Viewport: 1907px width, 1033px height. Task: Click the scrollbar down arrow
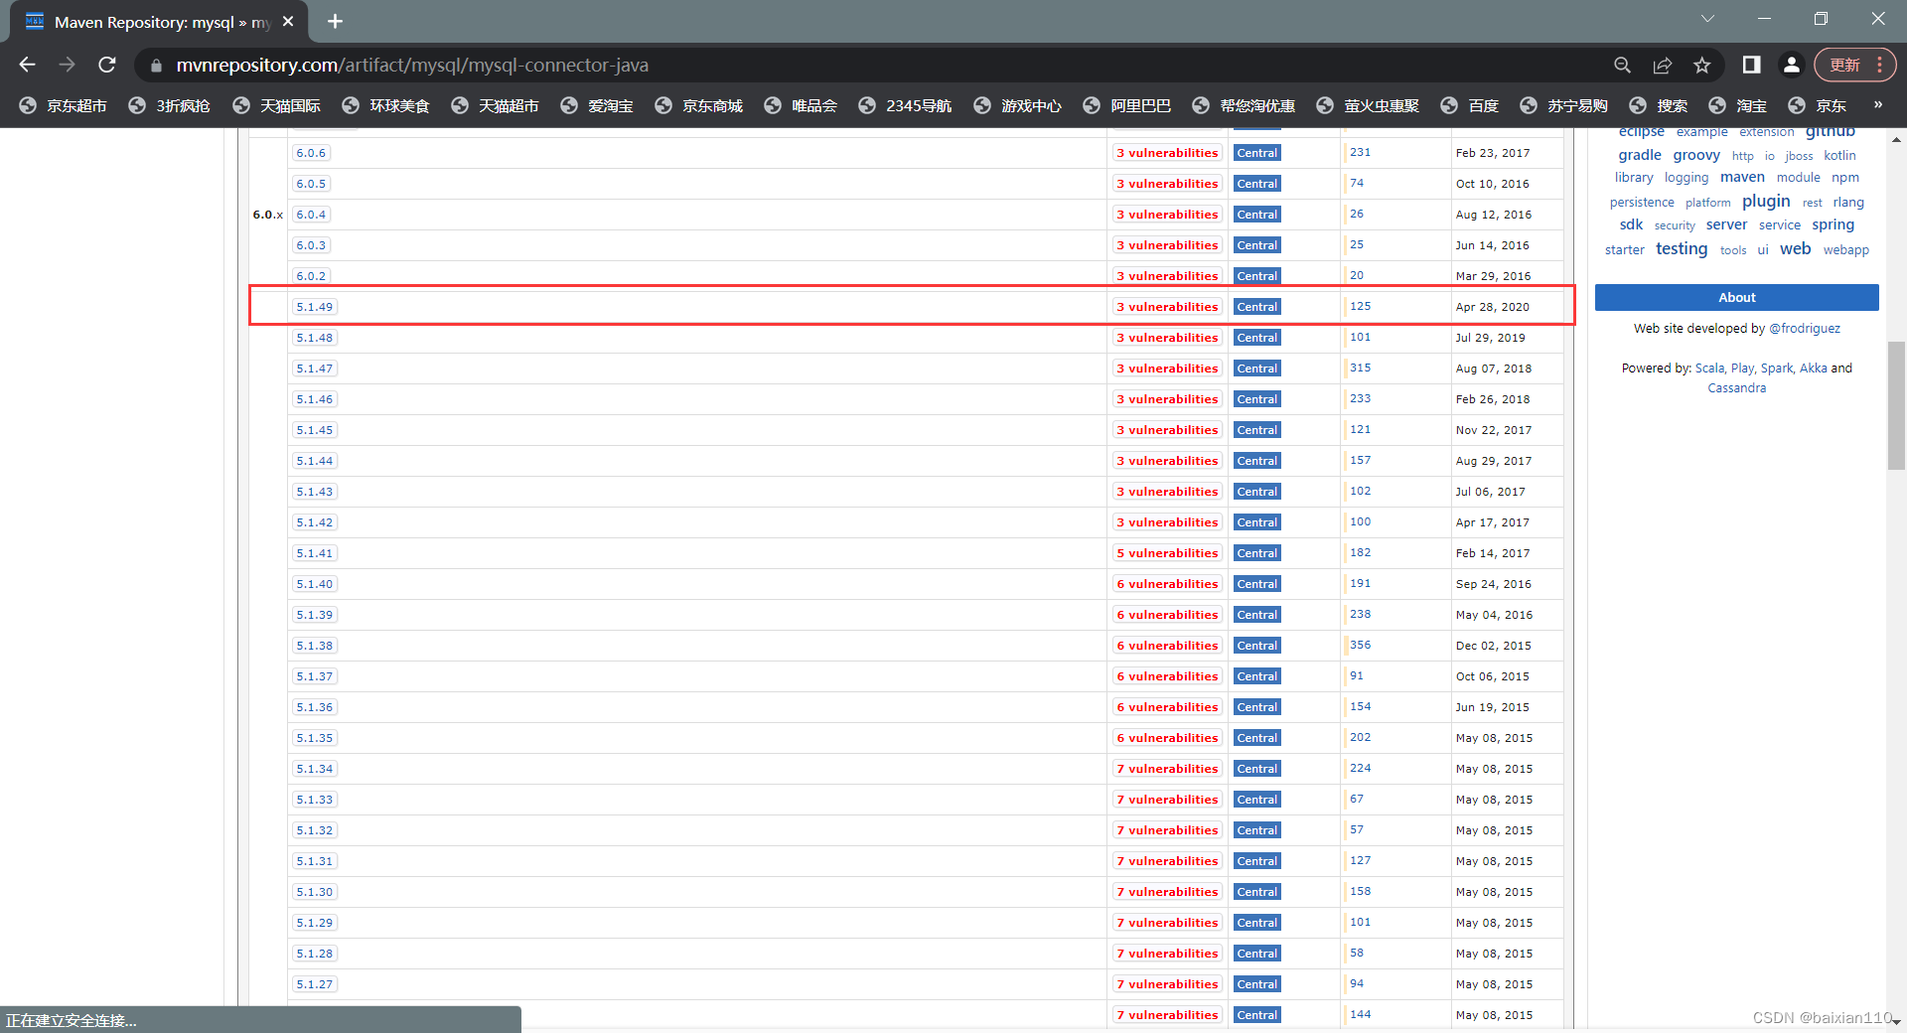(x=1896, y=1021)
